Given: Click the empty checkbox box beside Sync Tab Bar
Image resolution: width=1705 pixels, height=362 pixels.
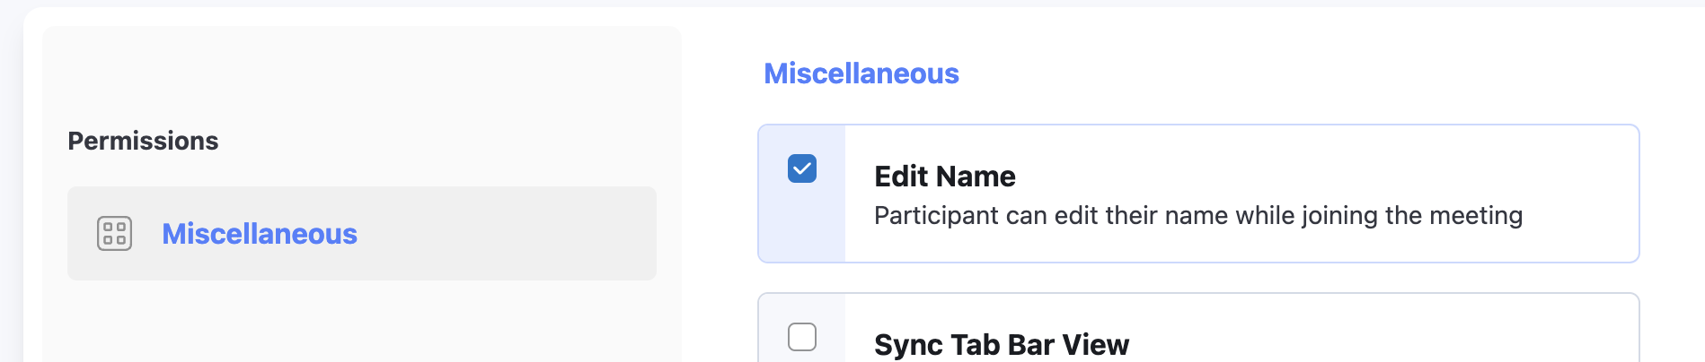Looking at the screenshot, I should [802, 337].
